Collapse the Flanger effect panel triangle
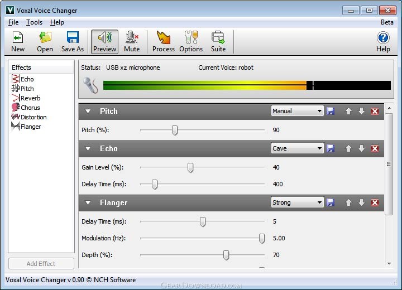Image resolution: width=402 pixels, height=290 pixels. pyautogui.click(x=88, y=202)
